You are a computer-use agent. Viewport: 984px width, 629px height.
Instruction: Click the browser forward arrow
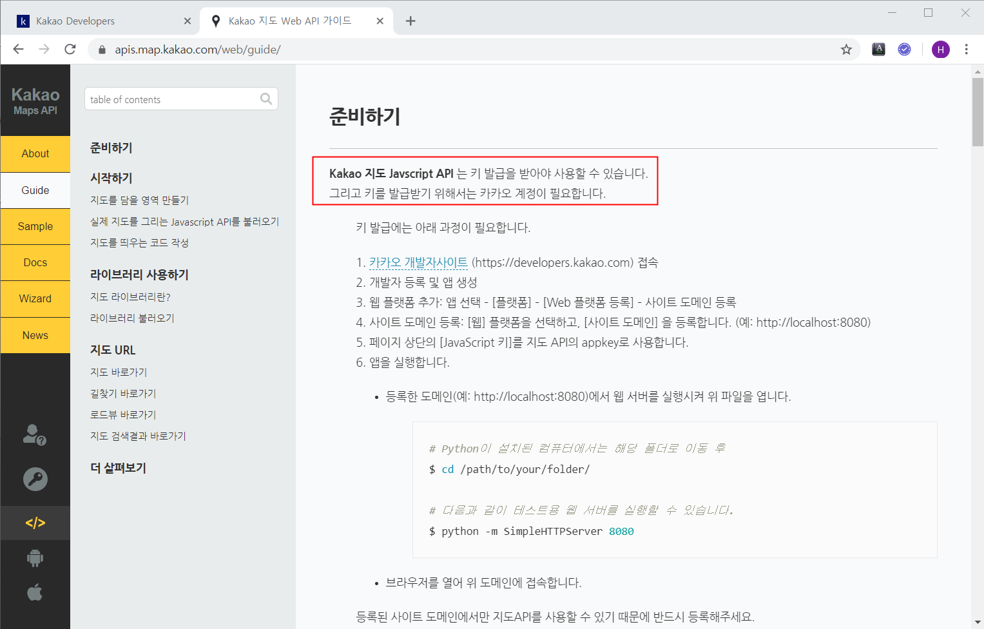click(x=44, y=50)
